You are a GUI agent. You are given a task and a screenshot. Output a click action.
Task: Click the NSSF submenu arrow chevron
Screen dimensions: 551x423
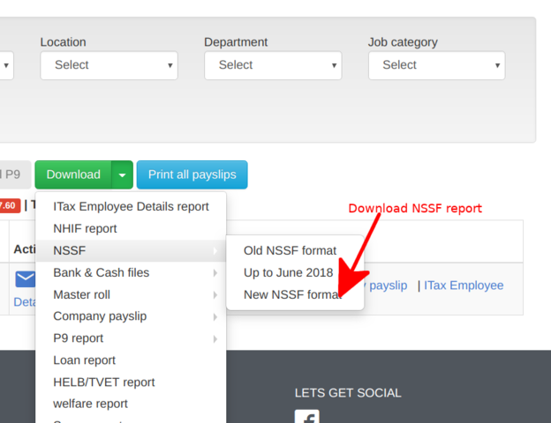[215, 251]
